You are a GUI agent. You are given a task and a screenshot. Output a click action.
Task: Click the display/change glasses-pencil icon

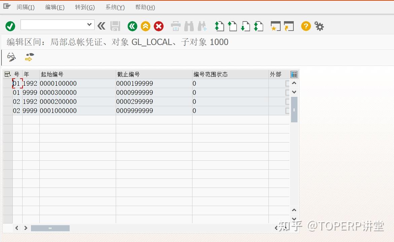click(11, 57)
